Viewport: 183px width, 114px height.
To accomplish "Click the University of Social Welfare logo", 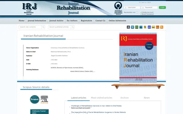I will coord(118,8).
